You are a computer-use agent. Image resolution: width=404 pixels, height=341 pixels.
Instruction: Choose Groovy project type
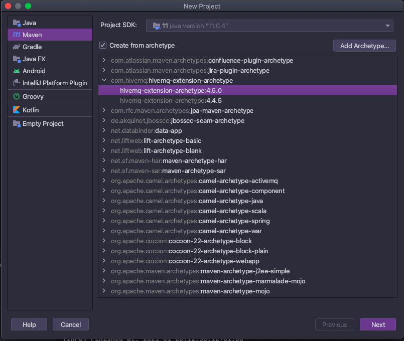pyautogui.click(x=50, y=96)
